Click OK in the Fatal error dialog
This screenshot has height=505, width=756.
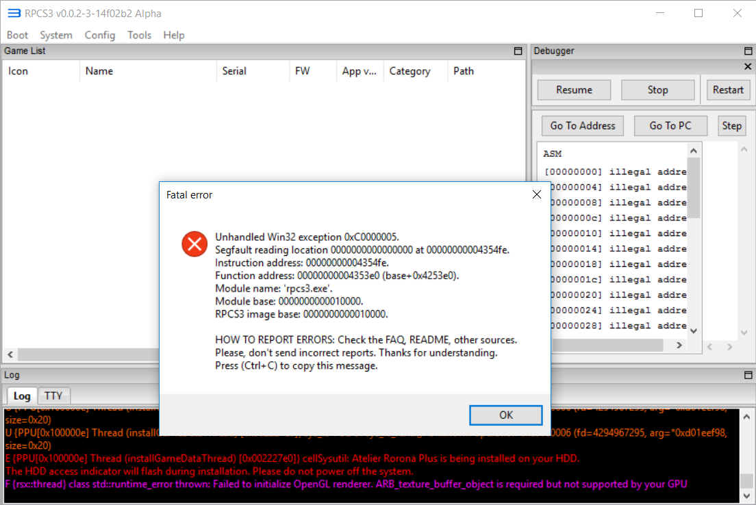pos(506,415)
